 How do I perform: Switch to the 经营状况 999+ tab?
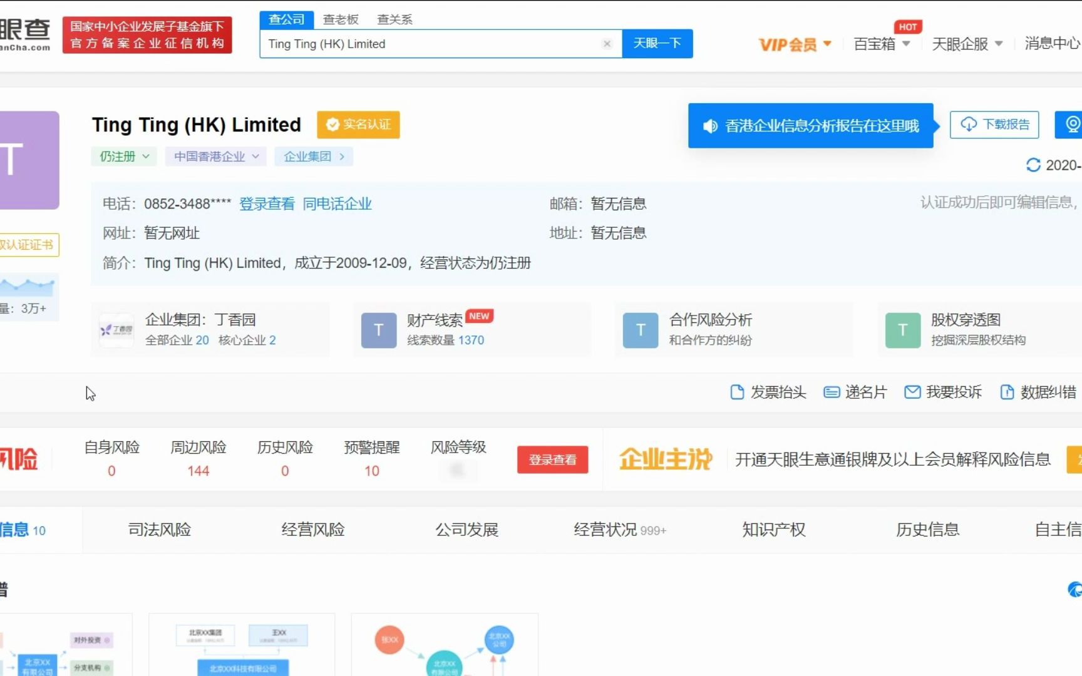pyautogui.click(x=620, y=530)
